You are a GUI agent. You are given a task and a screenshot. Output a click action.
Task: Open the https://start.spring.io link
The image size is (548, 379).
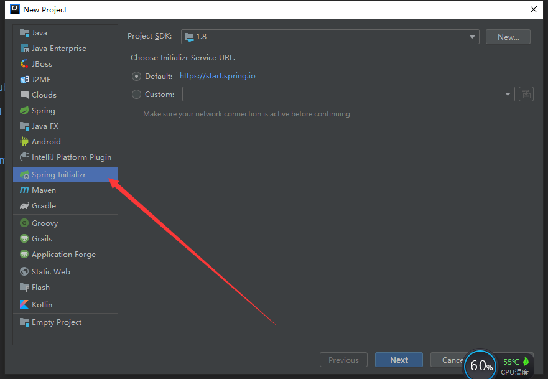tap(217, 76)
